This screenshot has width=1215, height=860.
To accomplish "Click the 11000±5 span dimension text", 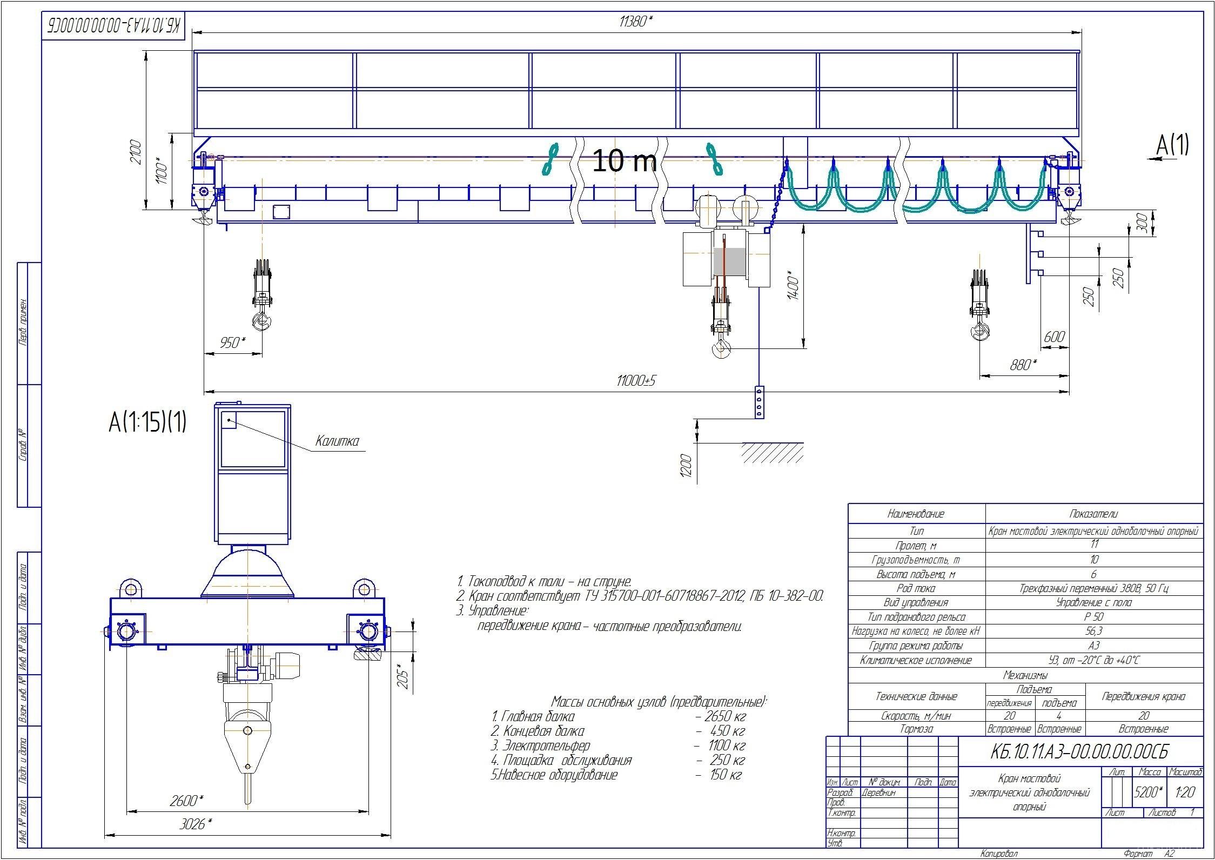I will point(636,381).
